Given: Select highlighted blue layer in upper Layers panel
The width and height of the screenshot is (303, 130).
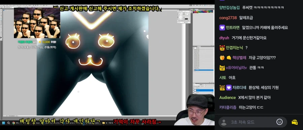Looking at the screenshot, I should [x=204, y=70].
